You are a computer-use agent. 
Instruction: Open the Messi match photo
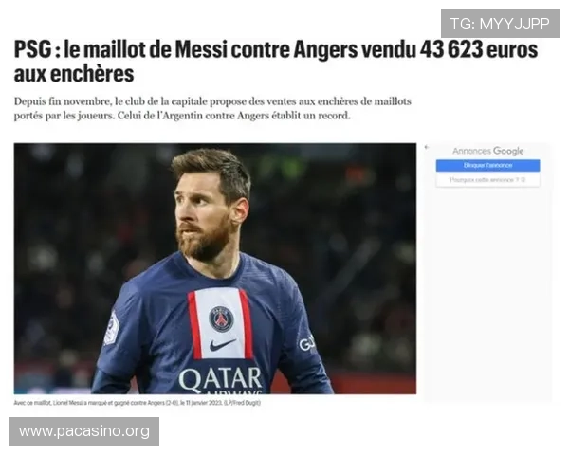215,268
